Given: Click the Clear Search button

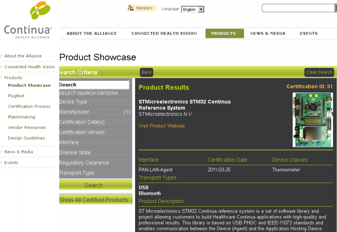Looking at the screenshot, I should click(319, 72).
